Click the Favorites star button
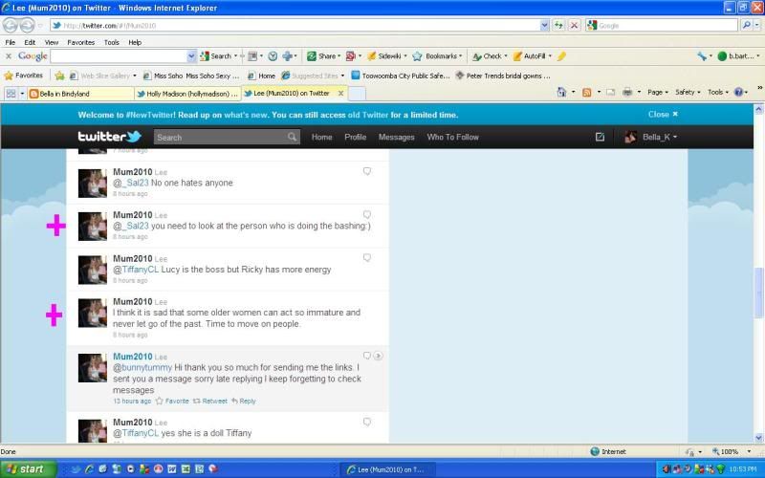 pyautogui.click(x=23, y=76)
